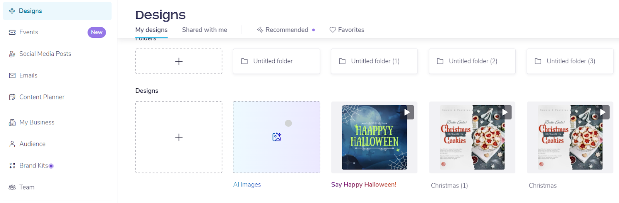Click the Untitled folder (3) icon
This screenshot has height=203, width=619.
[538, 61]
